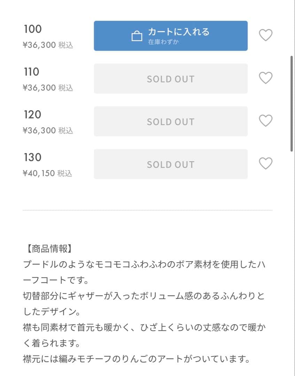Click the 在庫わずか low-stock notice
295x376 pixels.
point(163,42)
